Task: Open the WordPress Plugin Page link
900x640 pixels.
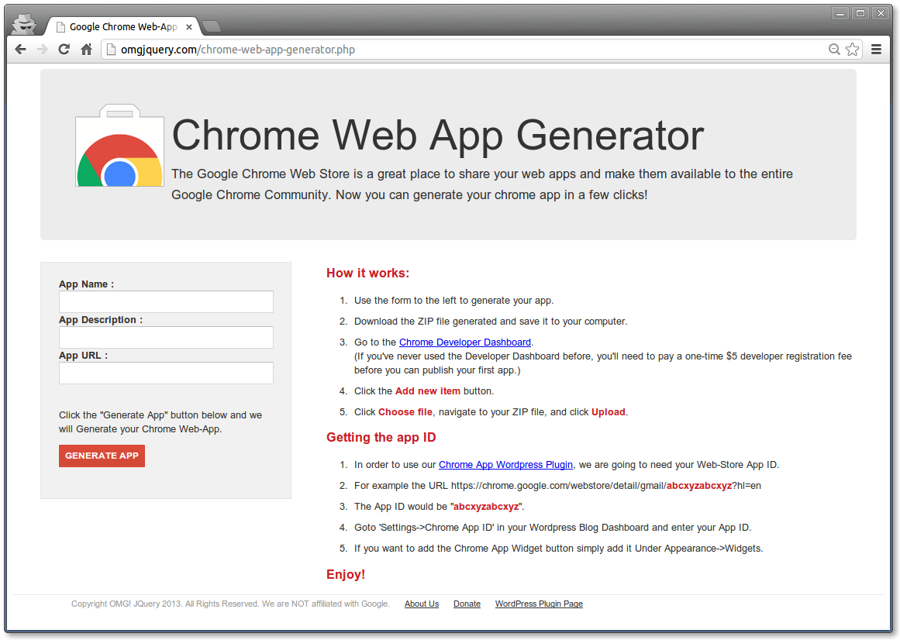Action: click(539, 604)
